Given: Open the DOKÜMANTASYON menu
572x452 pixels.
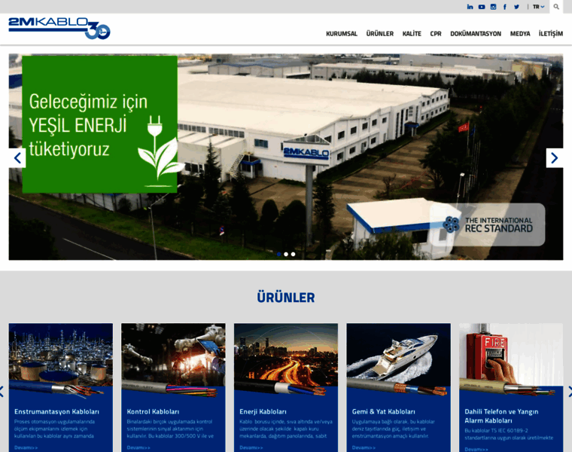Looking at the screenshot, I should (476, 34).
